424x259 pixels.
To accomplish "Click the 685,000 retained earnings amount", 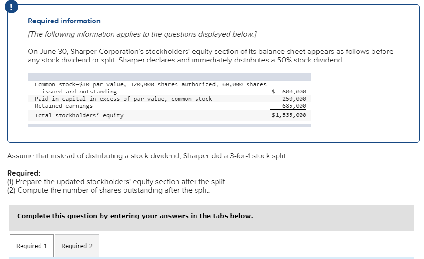I will pyautogui.click(x=294, y=106).
